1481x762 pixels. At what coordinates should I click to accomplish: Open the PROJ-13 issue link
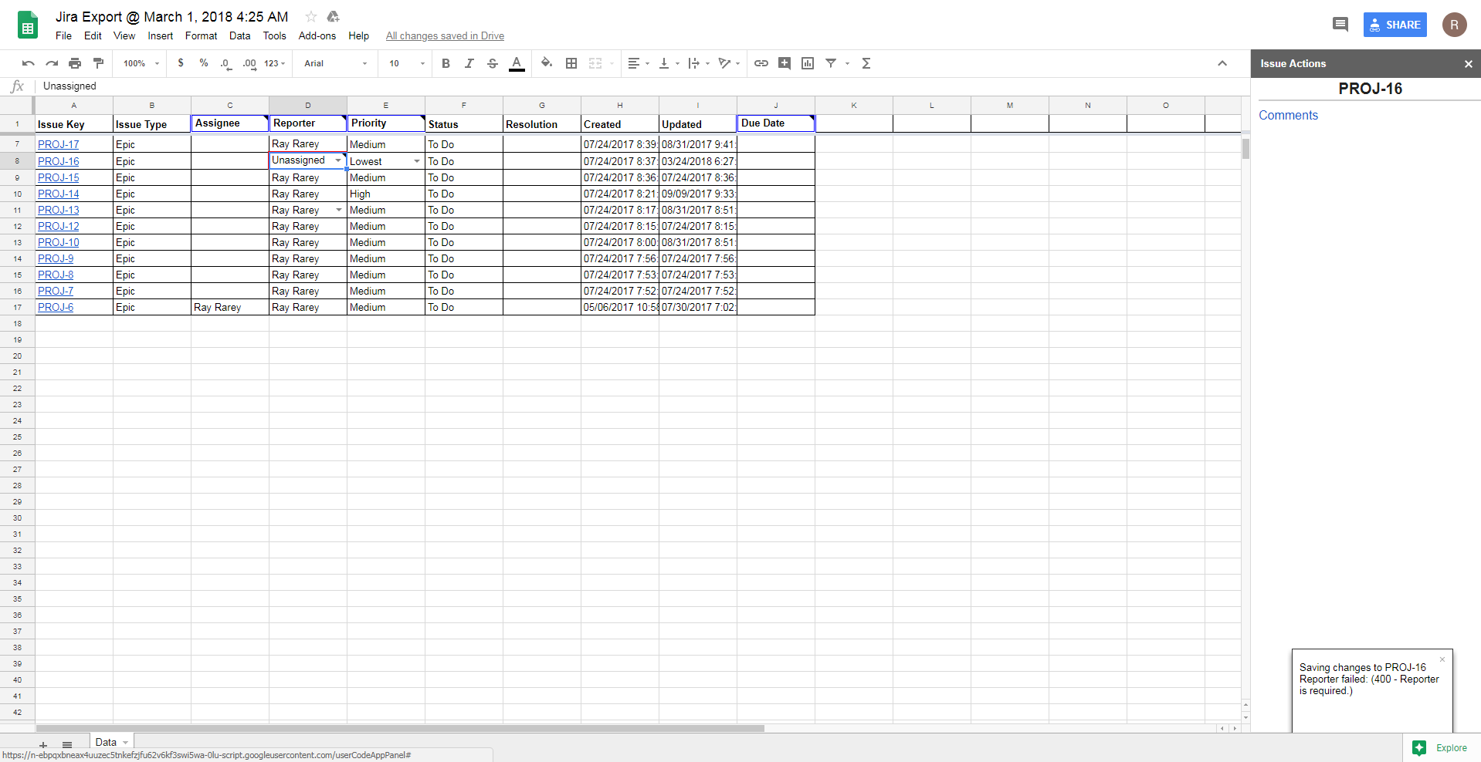[x=59, y=210]
